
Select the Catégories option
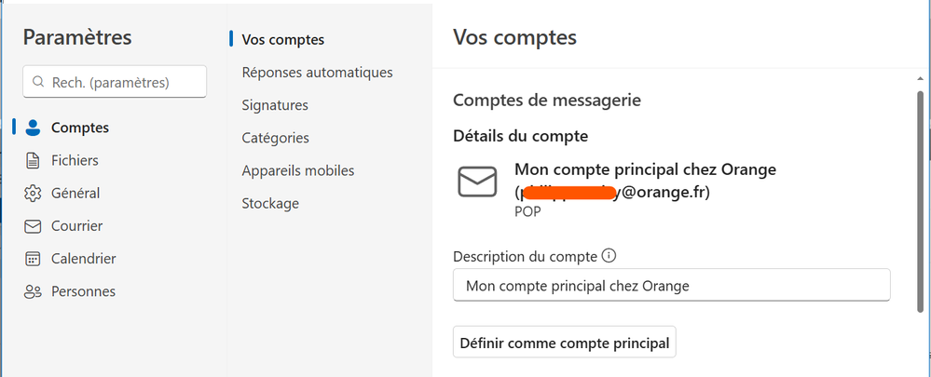(x=276, y=138)
